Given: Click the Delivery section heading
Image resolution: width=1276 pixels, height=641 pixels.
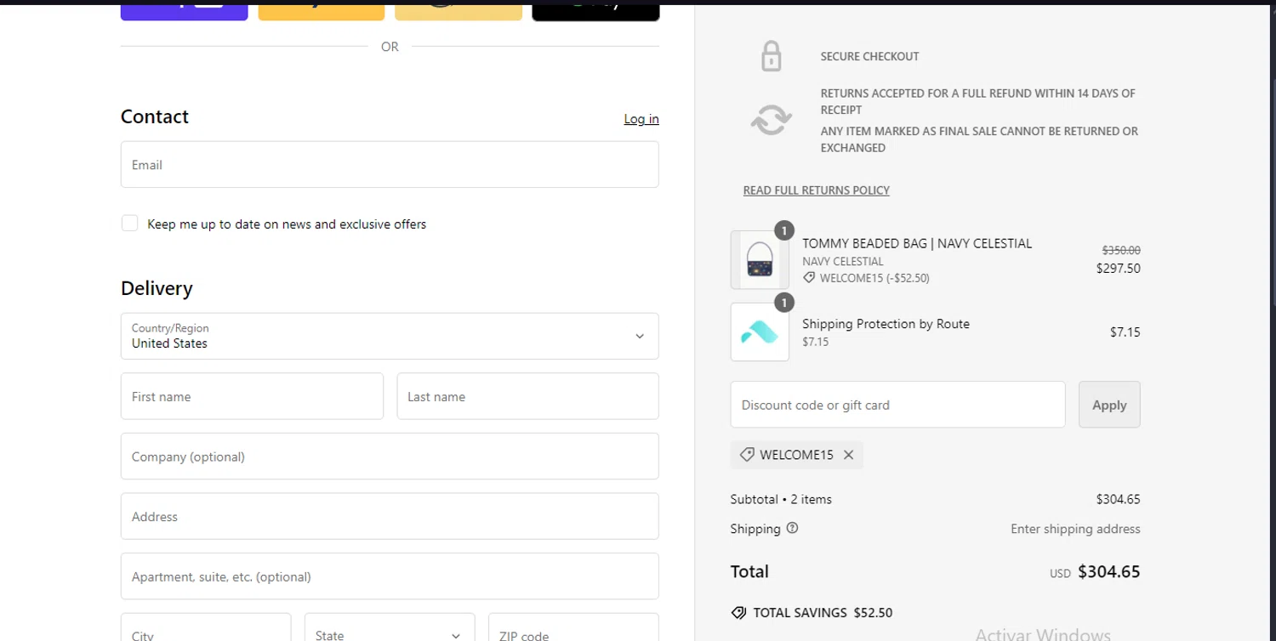Looking at the screenshot, I should (157, 288).
